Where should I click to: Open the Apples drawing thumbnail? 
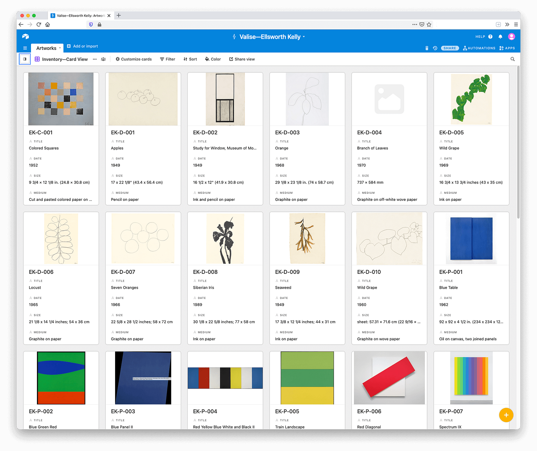tap(143, 99)
